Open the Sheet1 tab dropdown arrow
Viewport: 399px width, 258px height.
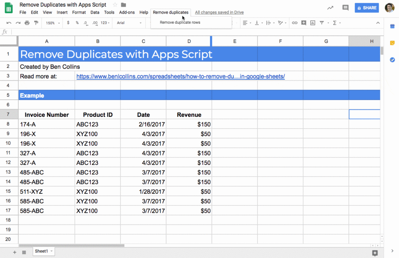[x=51, y=251]
